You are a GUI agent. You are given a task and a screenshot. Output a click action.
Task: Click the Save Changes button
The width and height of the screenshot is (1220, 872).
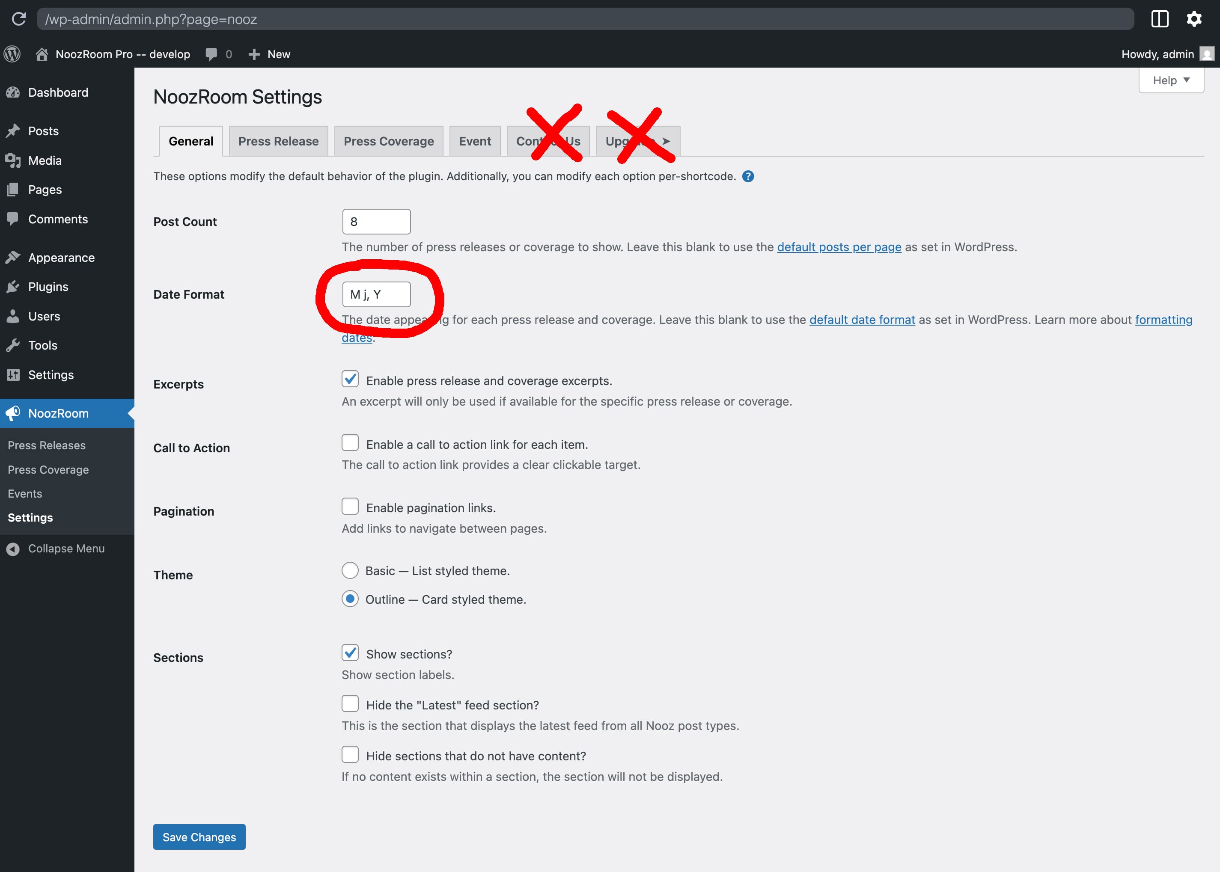coord(199,836)
